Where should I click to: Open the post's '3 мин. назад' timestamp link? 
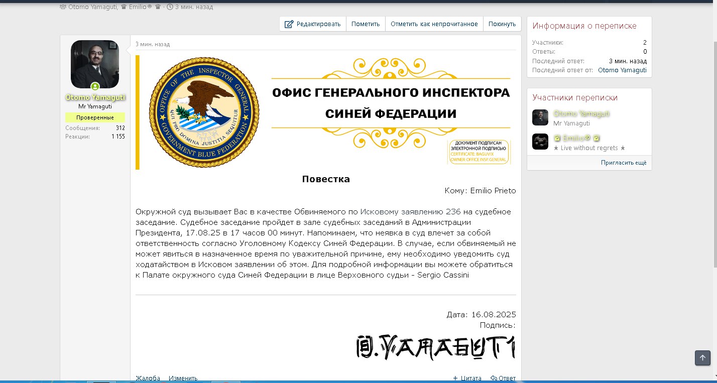click(x=153, y=44)
